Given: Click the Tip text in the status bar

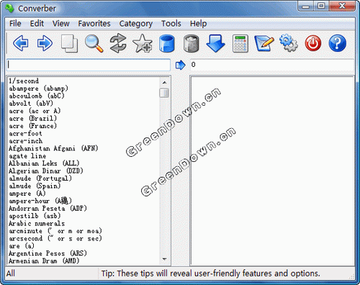Looking at the screenshot, I should pyautogui.click(x=211, y=273).
